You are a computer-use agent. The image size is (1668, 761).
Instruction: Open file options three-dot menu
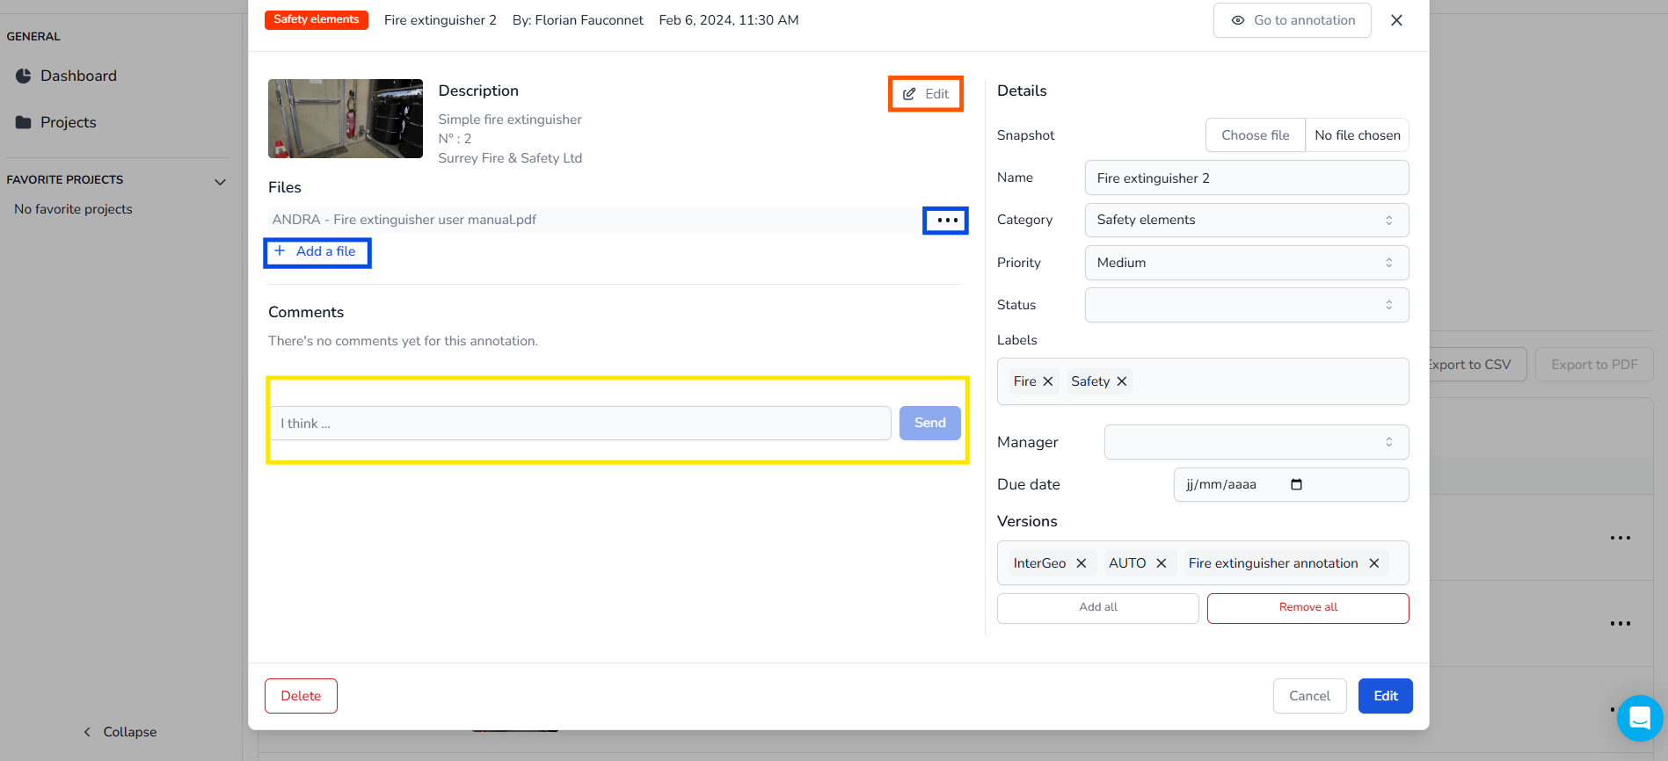[946, 221]
